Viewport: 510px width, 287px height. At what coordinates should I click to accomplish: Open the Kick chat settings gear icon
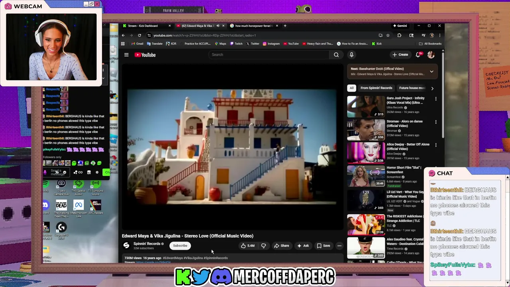click(x=97, y=172)
